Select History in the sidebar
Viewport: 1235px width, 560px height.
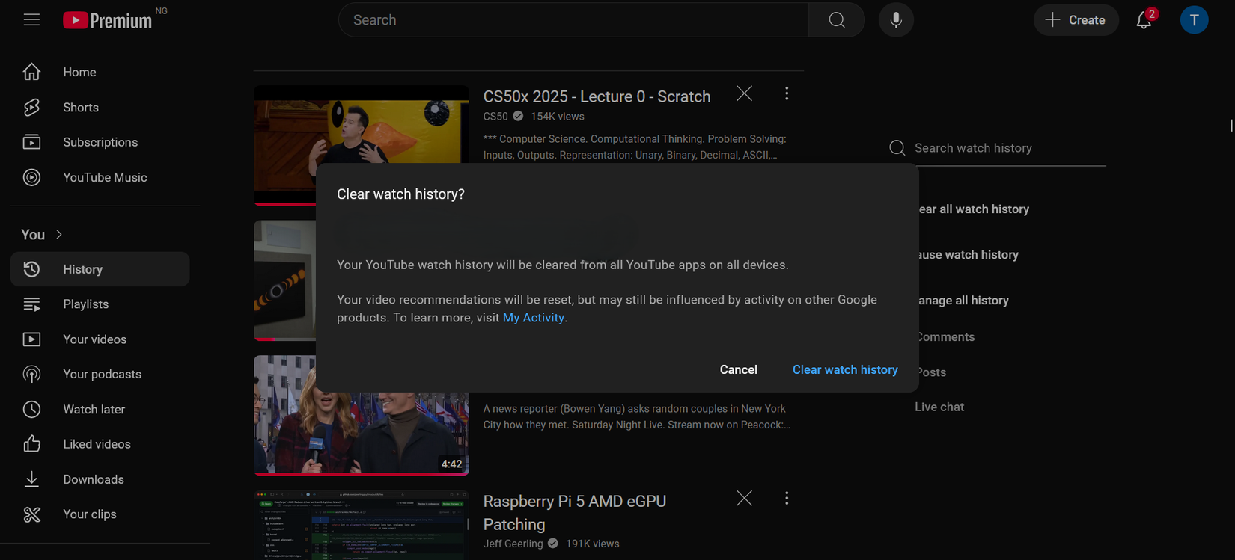100,269
